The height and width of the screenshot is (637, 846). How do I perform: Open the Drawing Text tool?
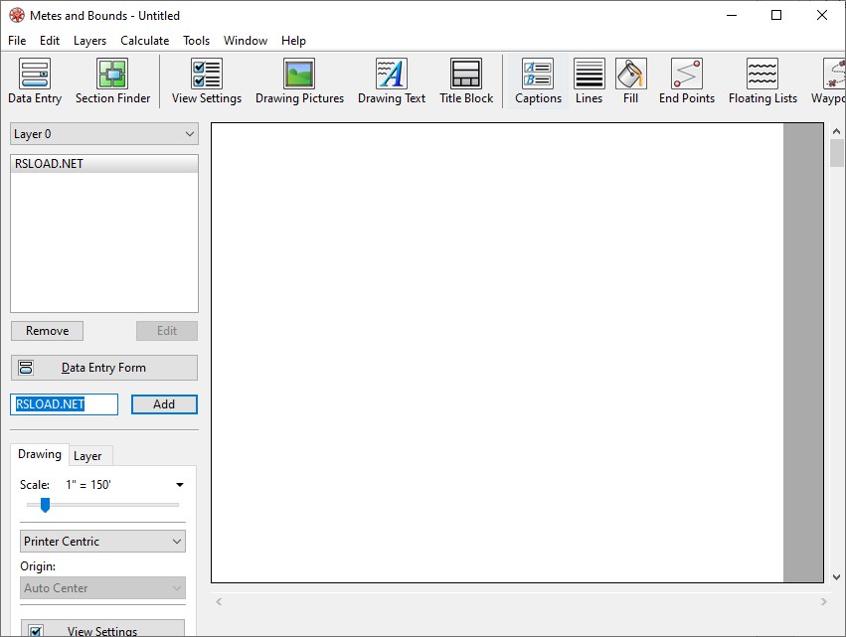click(391, 80)
